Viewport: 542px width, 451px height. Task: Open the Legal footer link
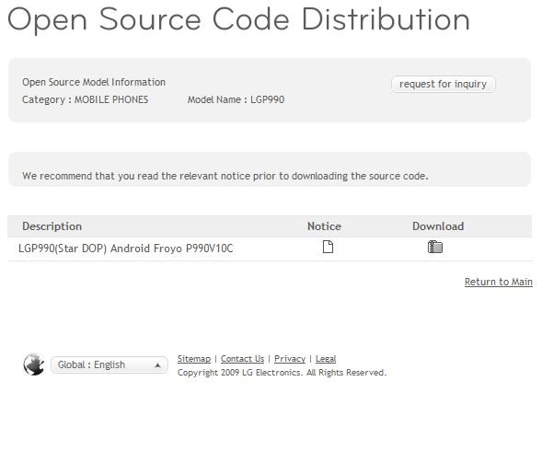point(326,359)
